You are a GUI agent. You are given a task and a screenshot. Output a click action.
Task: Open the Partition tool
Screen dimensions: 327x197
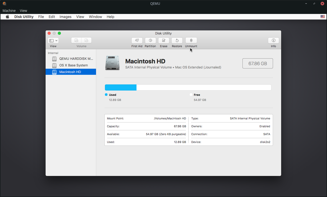tap(151, 41)
